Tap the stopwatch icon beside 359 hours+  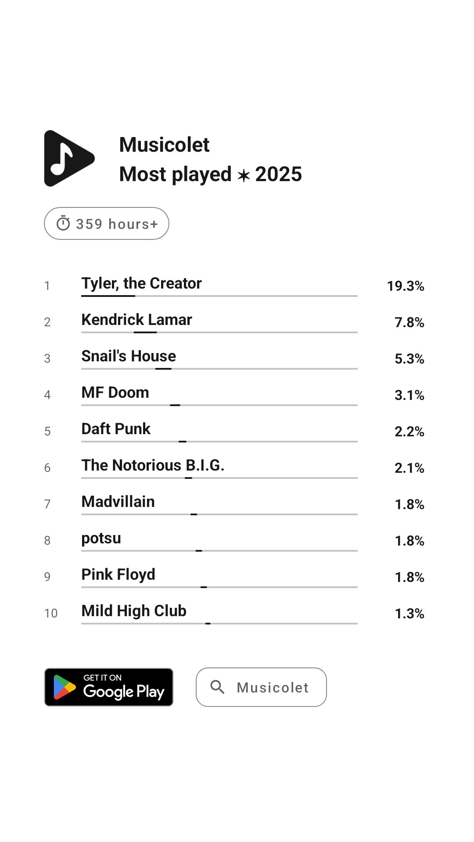point(63,224)
